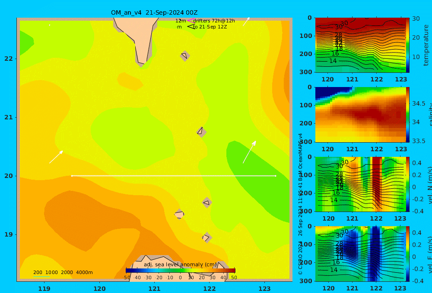Click '50' tick on sea level color bar
432x293 pixels.
point(234,277)
